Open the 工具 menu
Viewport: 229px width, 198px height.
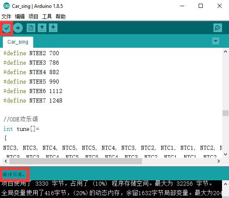pos(47,16)
